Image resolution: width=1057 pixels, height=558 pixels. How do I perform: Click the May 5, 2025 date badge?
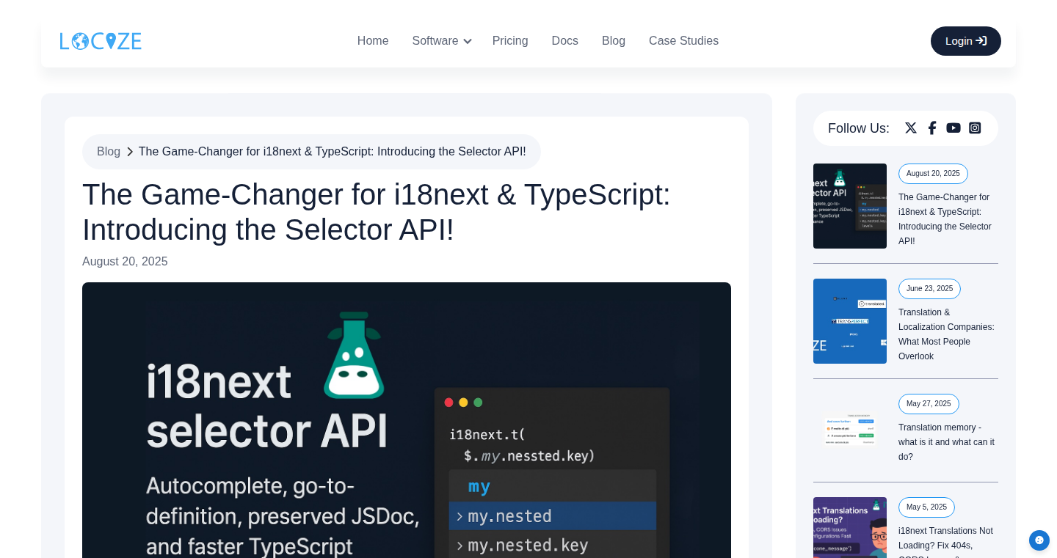(x=926, y=507)
